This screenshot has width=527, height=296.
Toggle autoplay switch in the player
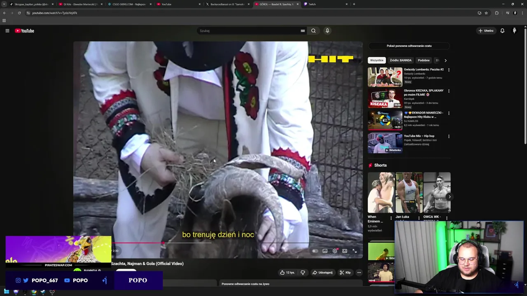tap(315, 251)
